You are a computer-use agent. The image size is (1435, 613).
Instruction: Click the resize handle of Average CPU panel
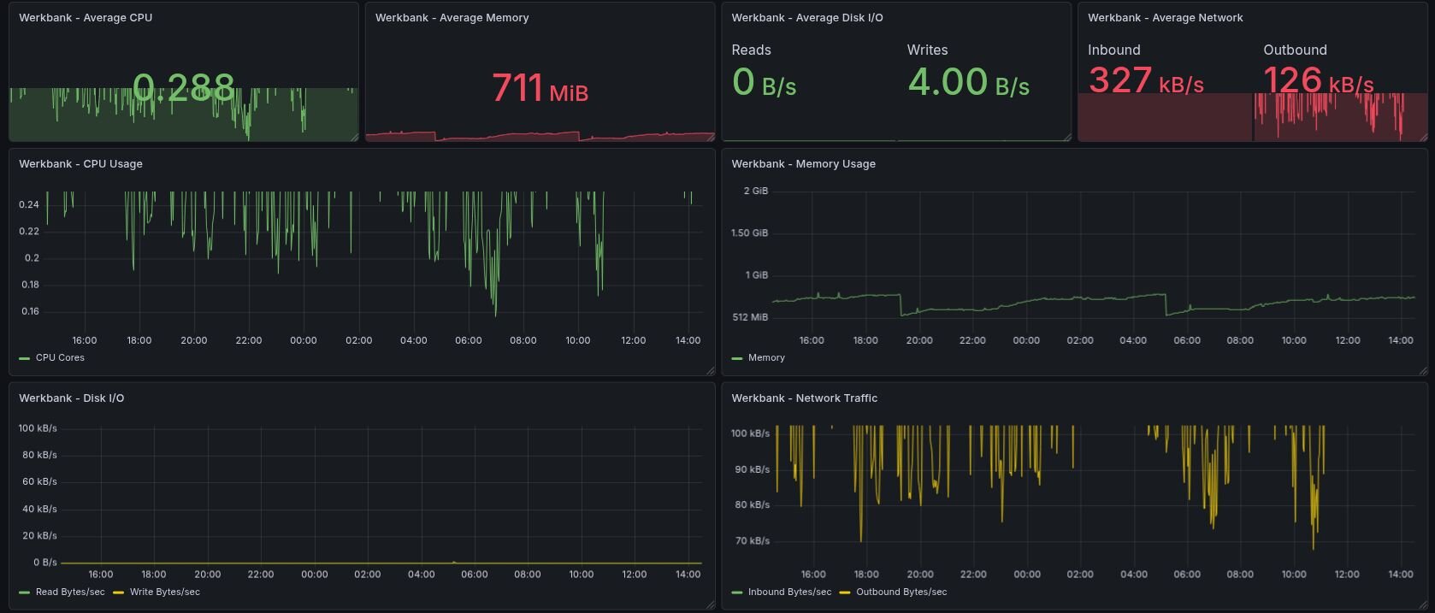pos(353,137)
